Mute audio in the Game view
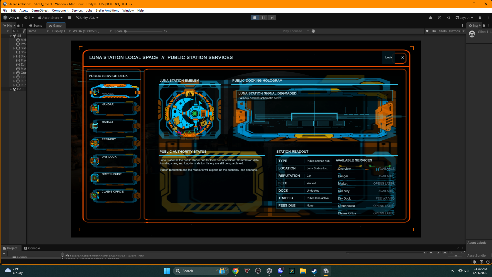 point(428,31)
